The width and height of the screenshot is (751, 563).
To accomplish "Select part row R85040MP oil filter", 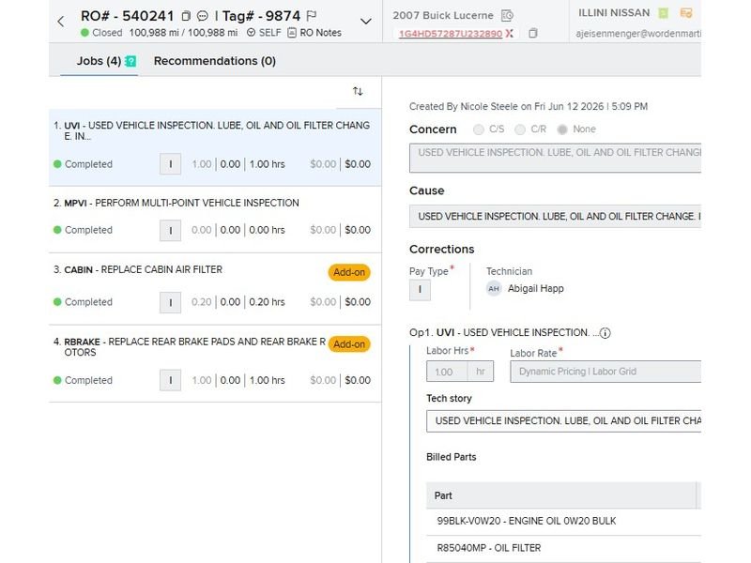I will pyautogui.click(x=564, y=548).
